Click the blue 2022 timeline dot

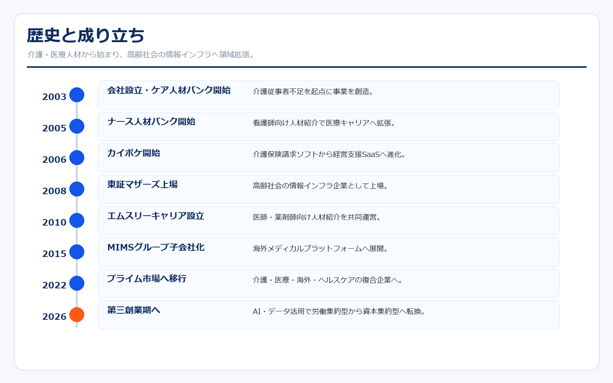(x=77, y=283)
